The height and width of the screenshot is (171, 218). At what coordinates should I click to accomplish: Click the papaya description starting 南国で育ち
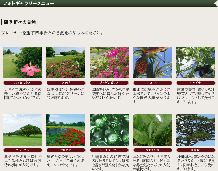[196, 96]
